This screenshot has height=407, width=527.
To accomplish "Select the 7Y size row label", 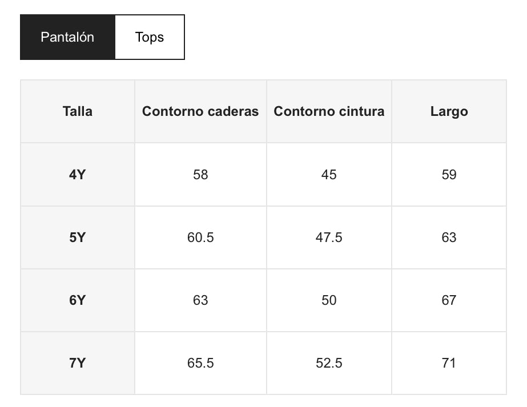I will coord(78,363).
